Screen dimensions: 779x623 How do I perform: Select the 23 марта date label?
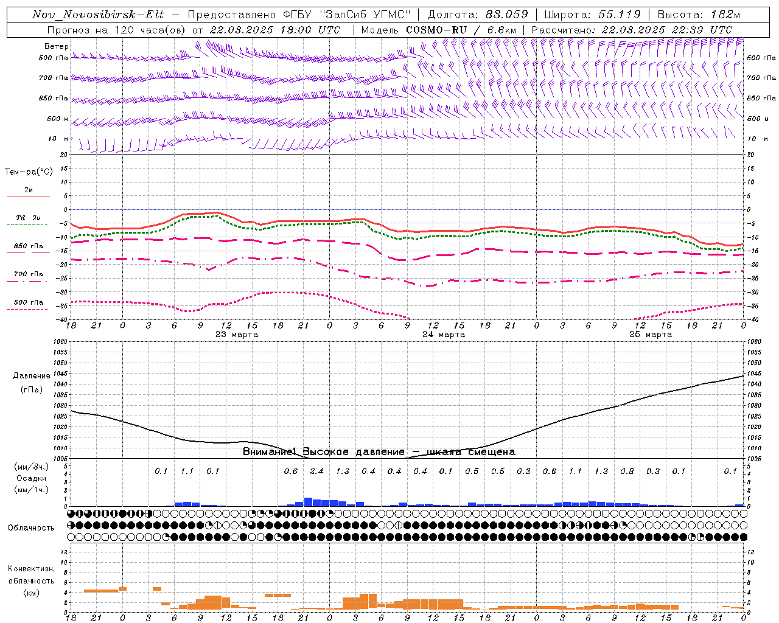237,335
